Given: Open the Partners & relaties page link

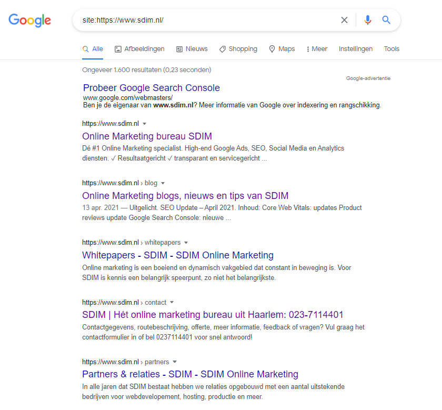Looking at the screenshot, I should click(189, 374).
